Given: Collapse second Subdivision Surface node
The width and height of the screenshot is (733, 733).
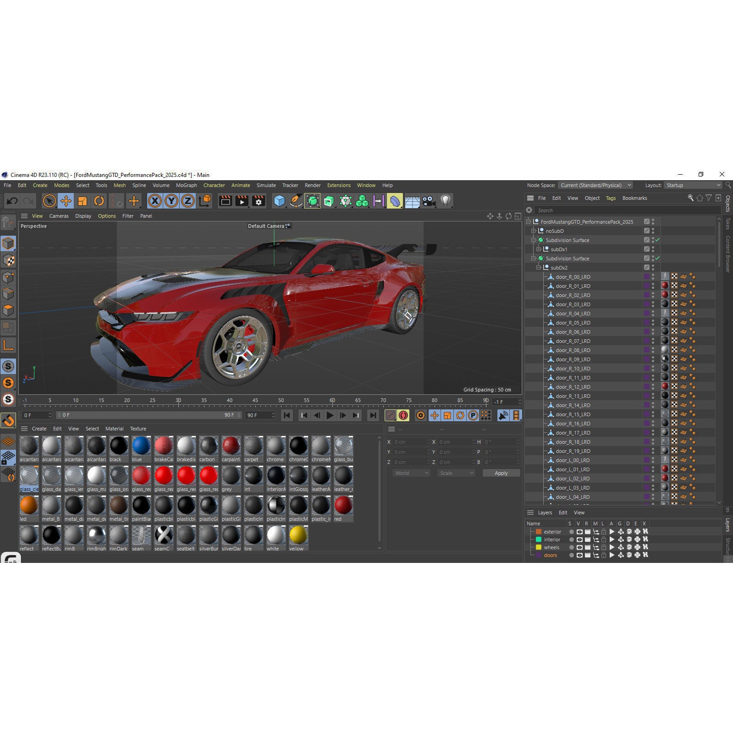Looking at the screenshot, I should coord(534,258).
